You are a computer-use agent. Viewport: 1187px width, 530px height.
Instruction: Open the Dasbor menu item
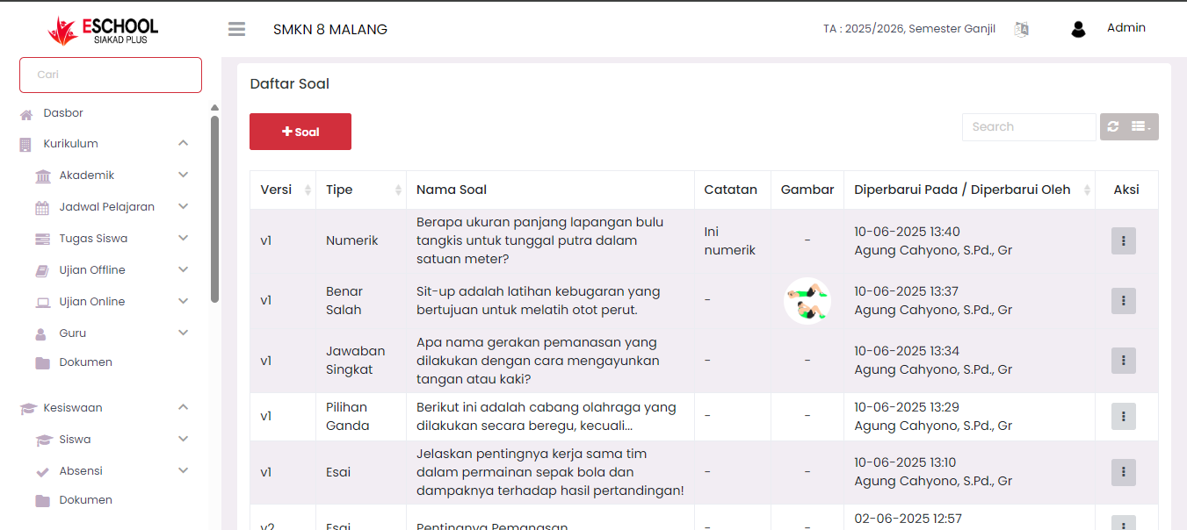[x=63, y=113]
